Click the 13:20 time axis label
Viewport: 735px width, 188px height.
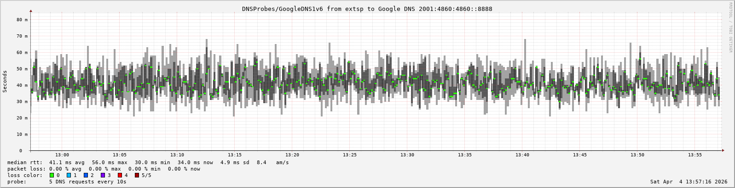click(x=292, y=155)
